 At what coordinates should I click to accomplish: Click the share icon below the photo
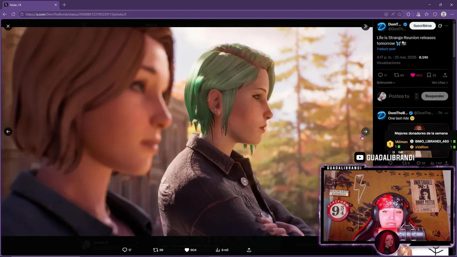point(249,250)
